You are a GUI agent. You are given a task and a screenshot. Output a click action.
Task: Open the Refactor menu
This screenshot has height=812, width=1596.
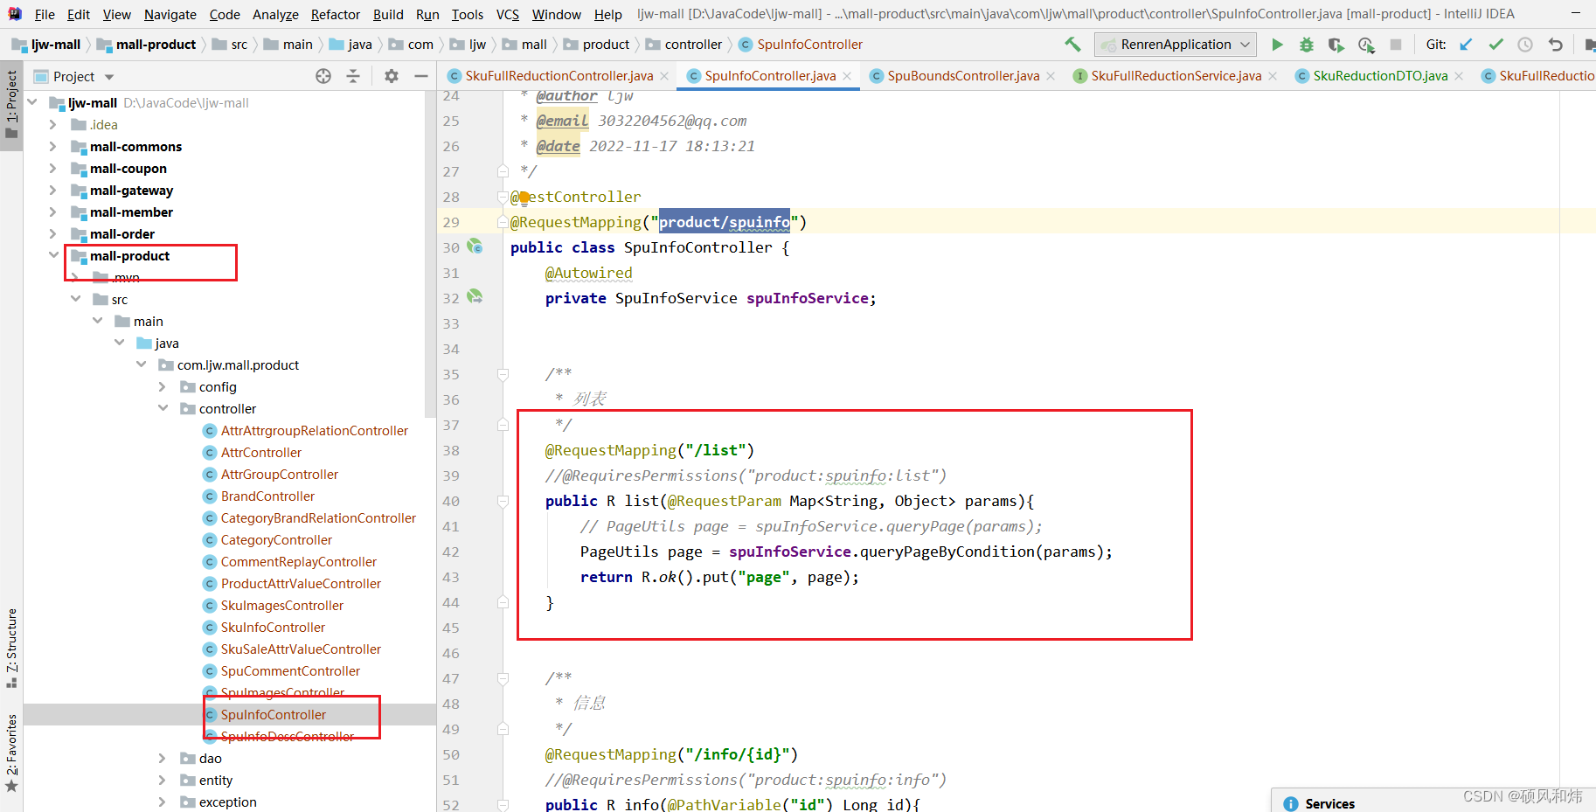336,14
